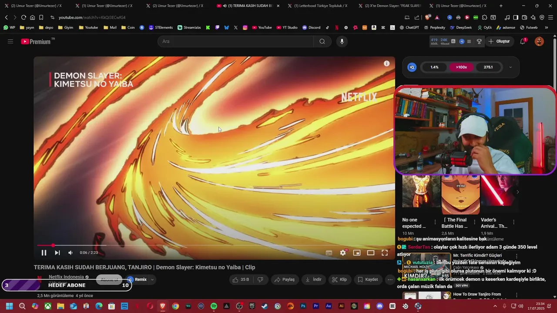This screenshot has height=313, width=557.
Task: Mute the video volume
Action: (70, 253)
